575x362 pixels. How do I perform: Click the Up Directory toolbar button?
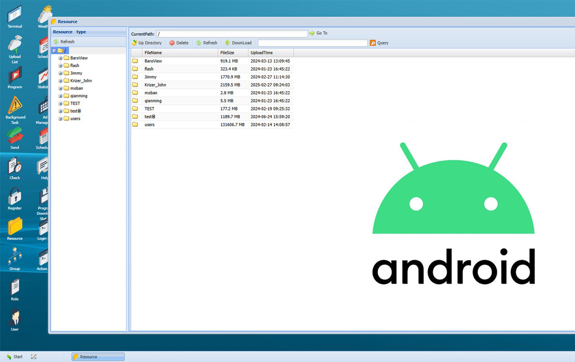pos(146,43)
